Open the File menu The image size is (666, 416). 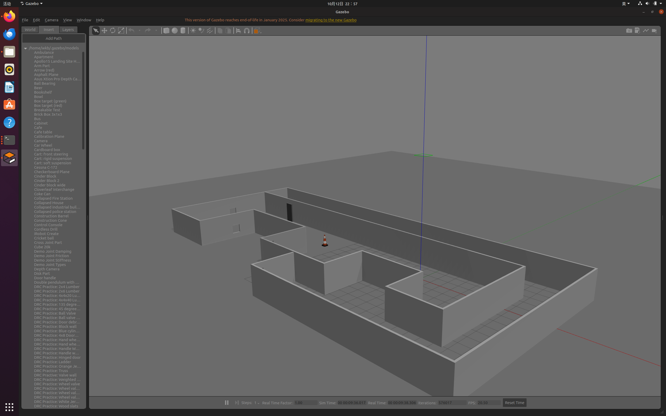[x=25, y=20]
